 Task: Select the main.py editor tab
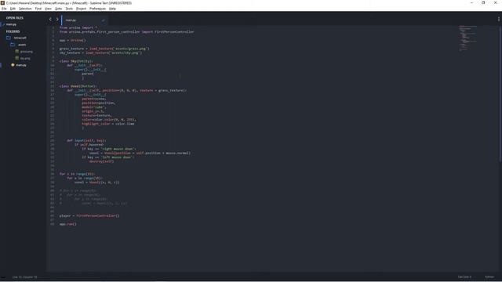coord(84,20)
